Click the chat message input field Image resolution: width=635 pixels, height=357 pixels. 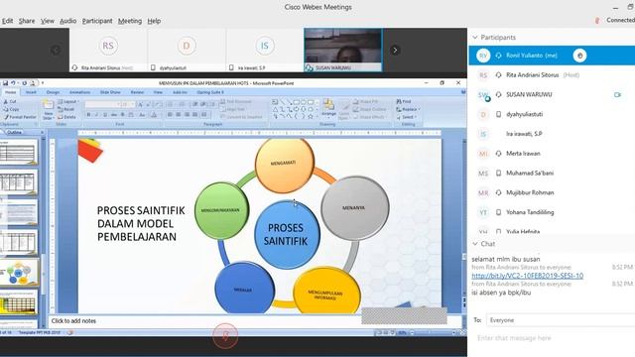555,338
